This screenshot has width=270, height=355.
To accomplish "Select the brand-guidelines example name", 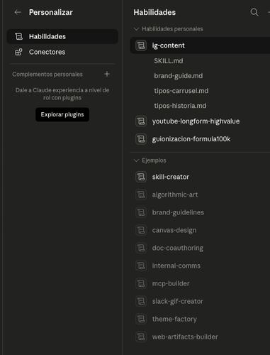I will click(178, 212).
